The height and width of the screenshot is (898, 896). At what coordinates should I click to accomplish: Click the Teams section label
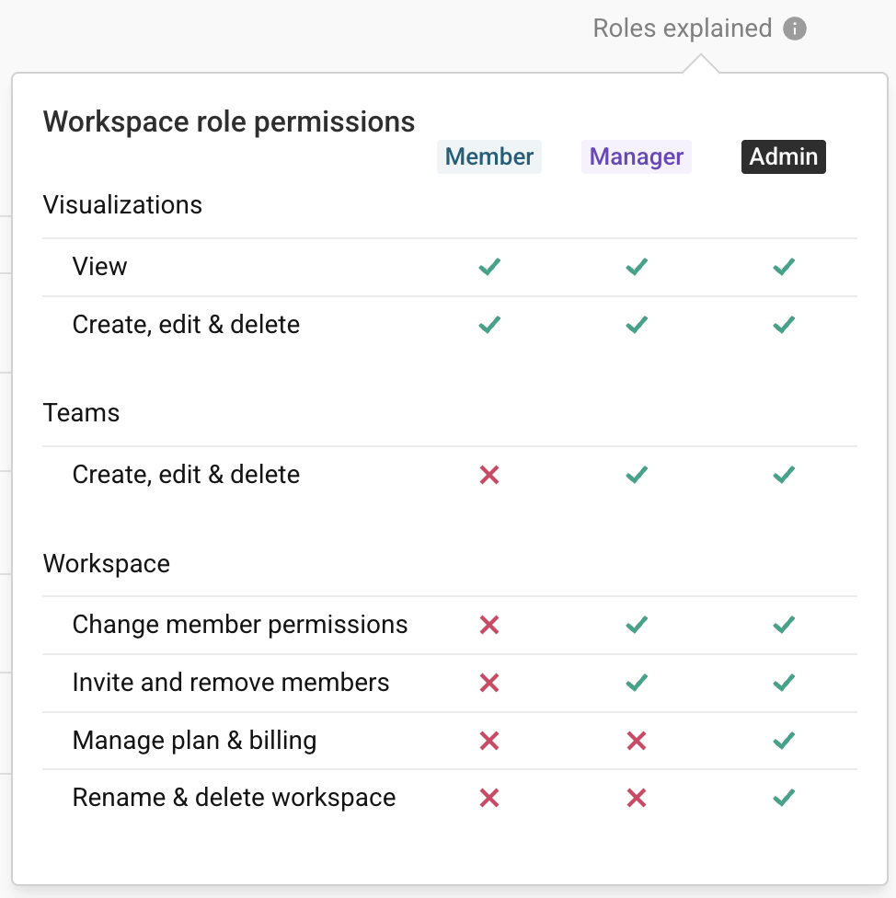coord(81,413)
